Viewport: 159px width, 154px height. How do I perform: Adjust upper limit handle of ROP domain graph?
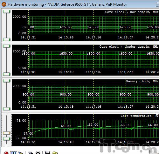pos(7,11)
